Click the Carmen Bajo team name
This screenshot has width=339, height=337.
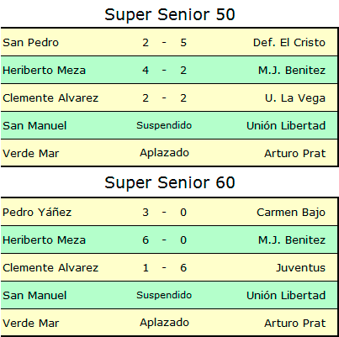(291, 213)
